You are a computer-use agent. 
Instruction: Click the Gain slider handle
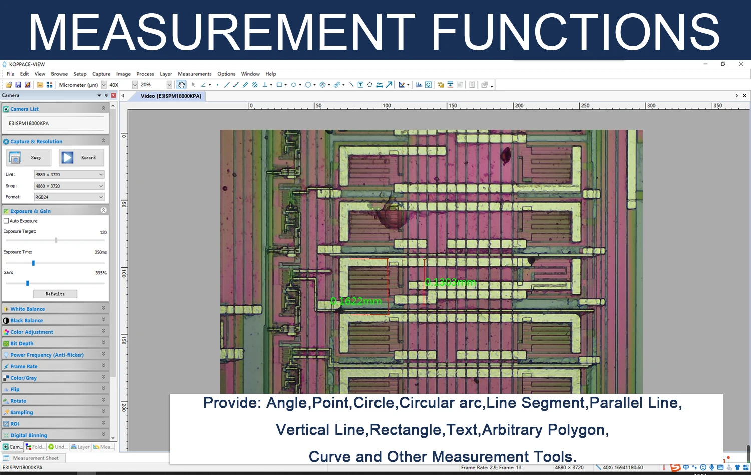(x=28, y=283)
